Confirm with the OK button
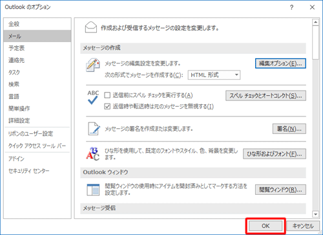The width and height of the screenshot is (323, 235). coord(266,226)
